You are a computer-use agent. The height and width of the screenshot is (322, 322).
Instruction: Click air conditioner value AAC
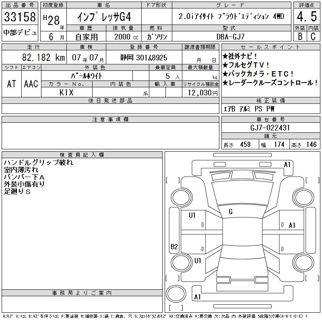(x=31, y=84)
